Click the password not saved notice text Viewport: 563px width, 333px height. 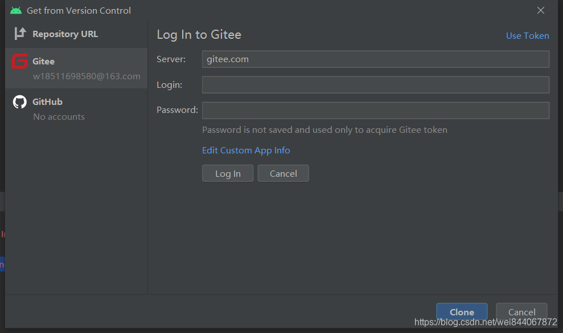point(324,130)
